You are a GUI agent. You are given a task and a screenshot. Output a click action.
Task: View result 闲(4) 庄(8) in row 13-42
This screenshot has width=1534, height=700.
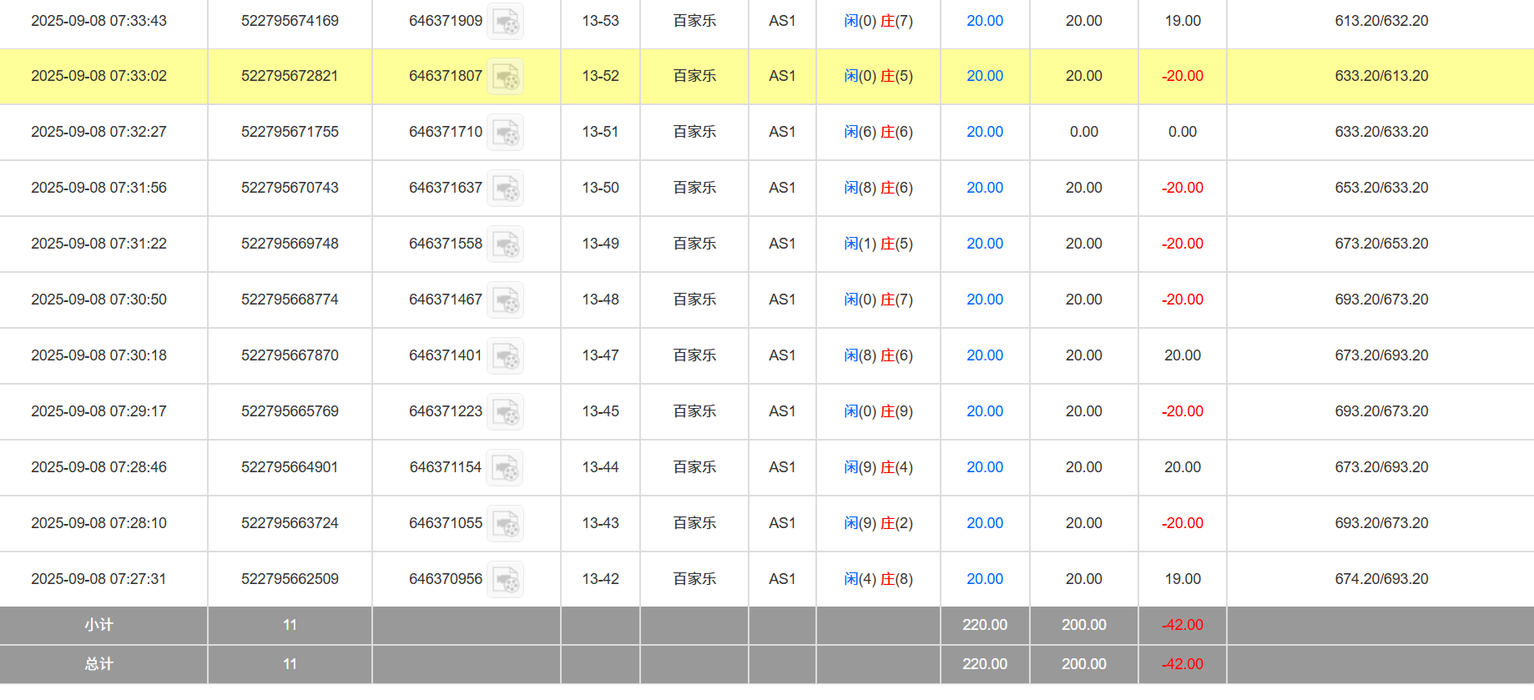[878, 579]
